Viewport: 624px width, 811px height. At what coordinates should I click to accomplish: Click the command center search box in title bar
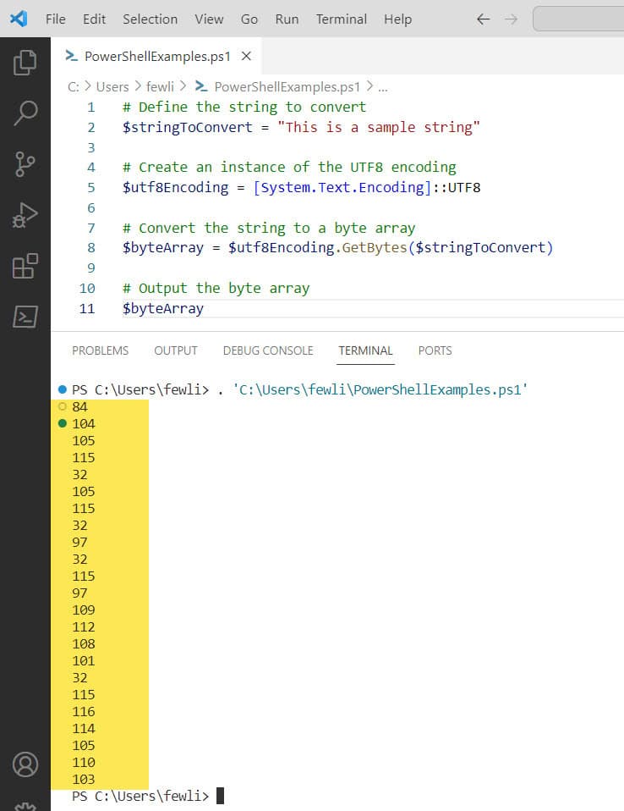click(578, 19)
